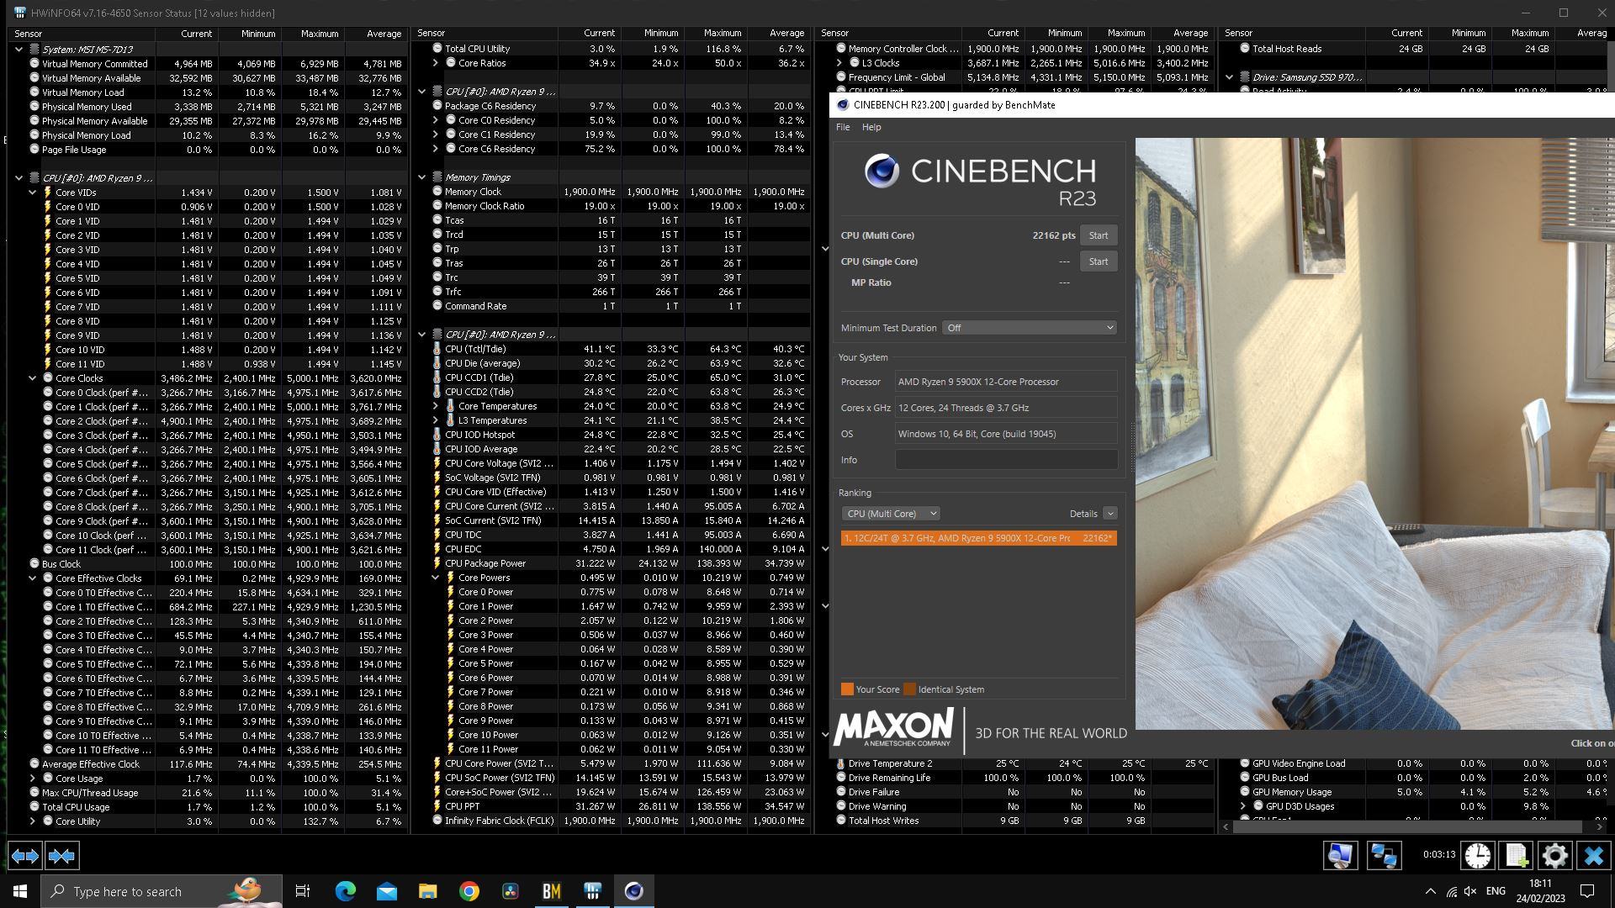Screen dimensions: 1615x908
Task: Close sensor window with blue X icon
Action: click(x=1594, y=856)
